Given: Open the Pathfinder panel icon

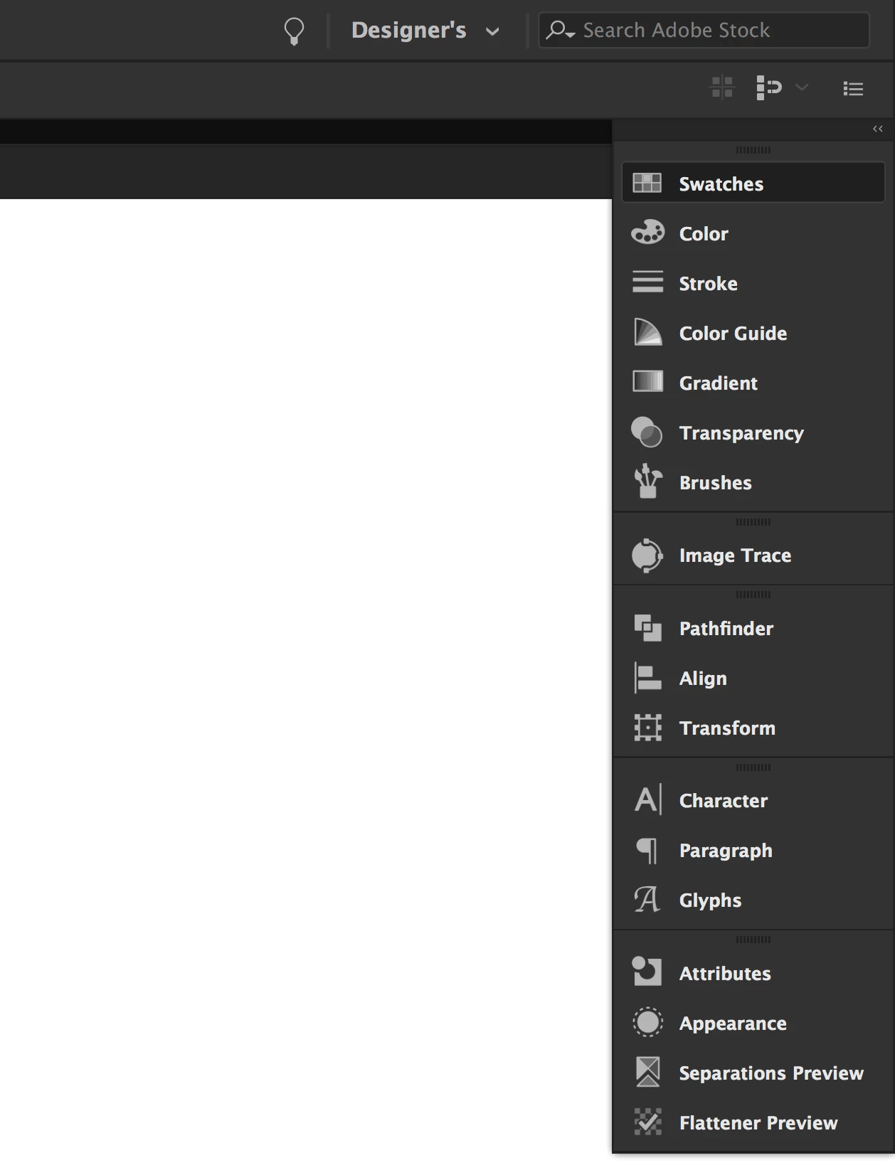Looking at the screenshot, I should click(x=647, y=628).
